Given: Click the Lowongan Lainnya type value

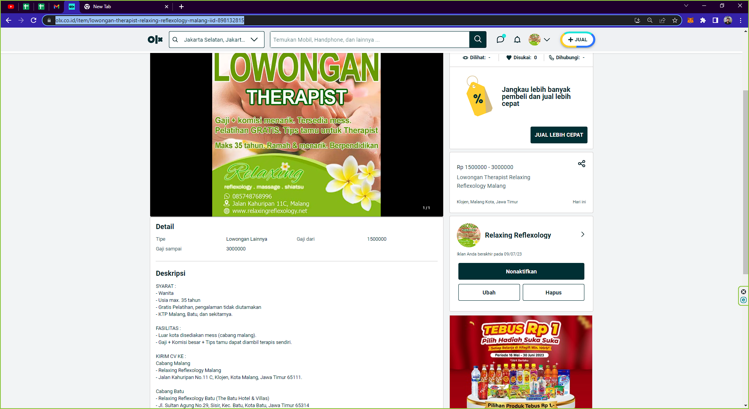Looking at the screenshot, I should (x=247, y=239).
